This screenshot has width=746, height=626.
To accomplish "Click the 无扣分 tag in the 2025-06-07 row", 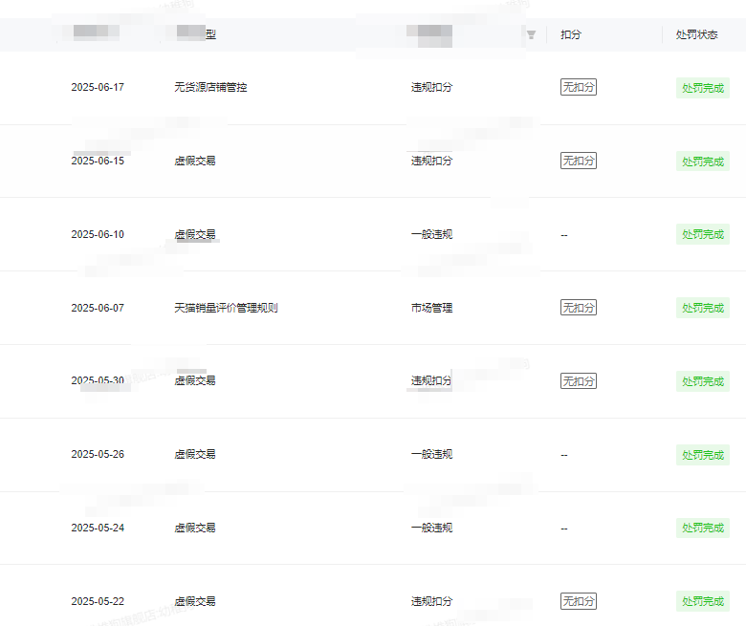I will tap(579, 308).
